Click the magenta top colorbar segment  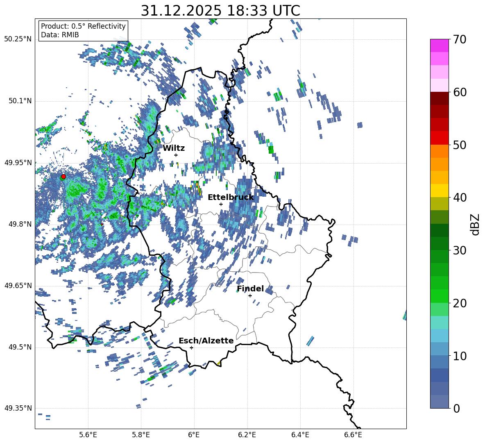point(439,45)
